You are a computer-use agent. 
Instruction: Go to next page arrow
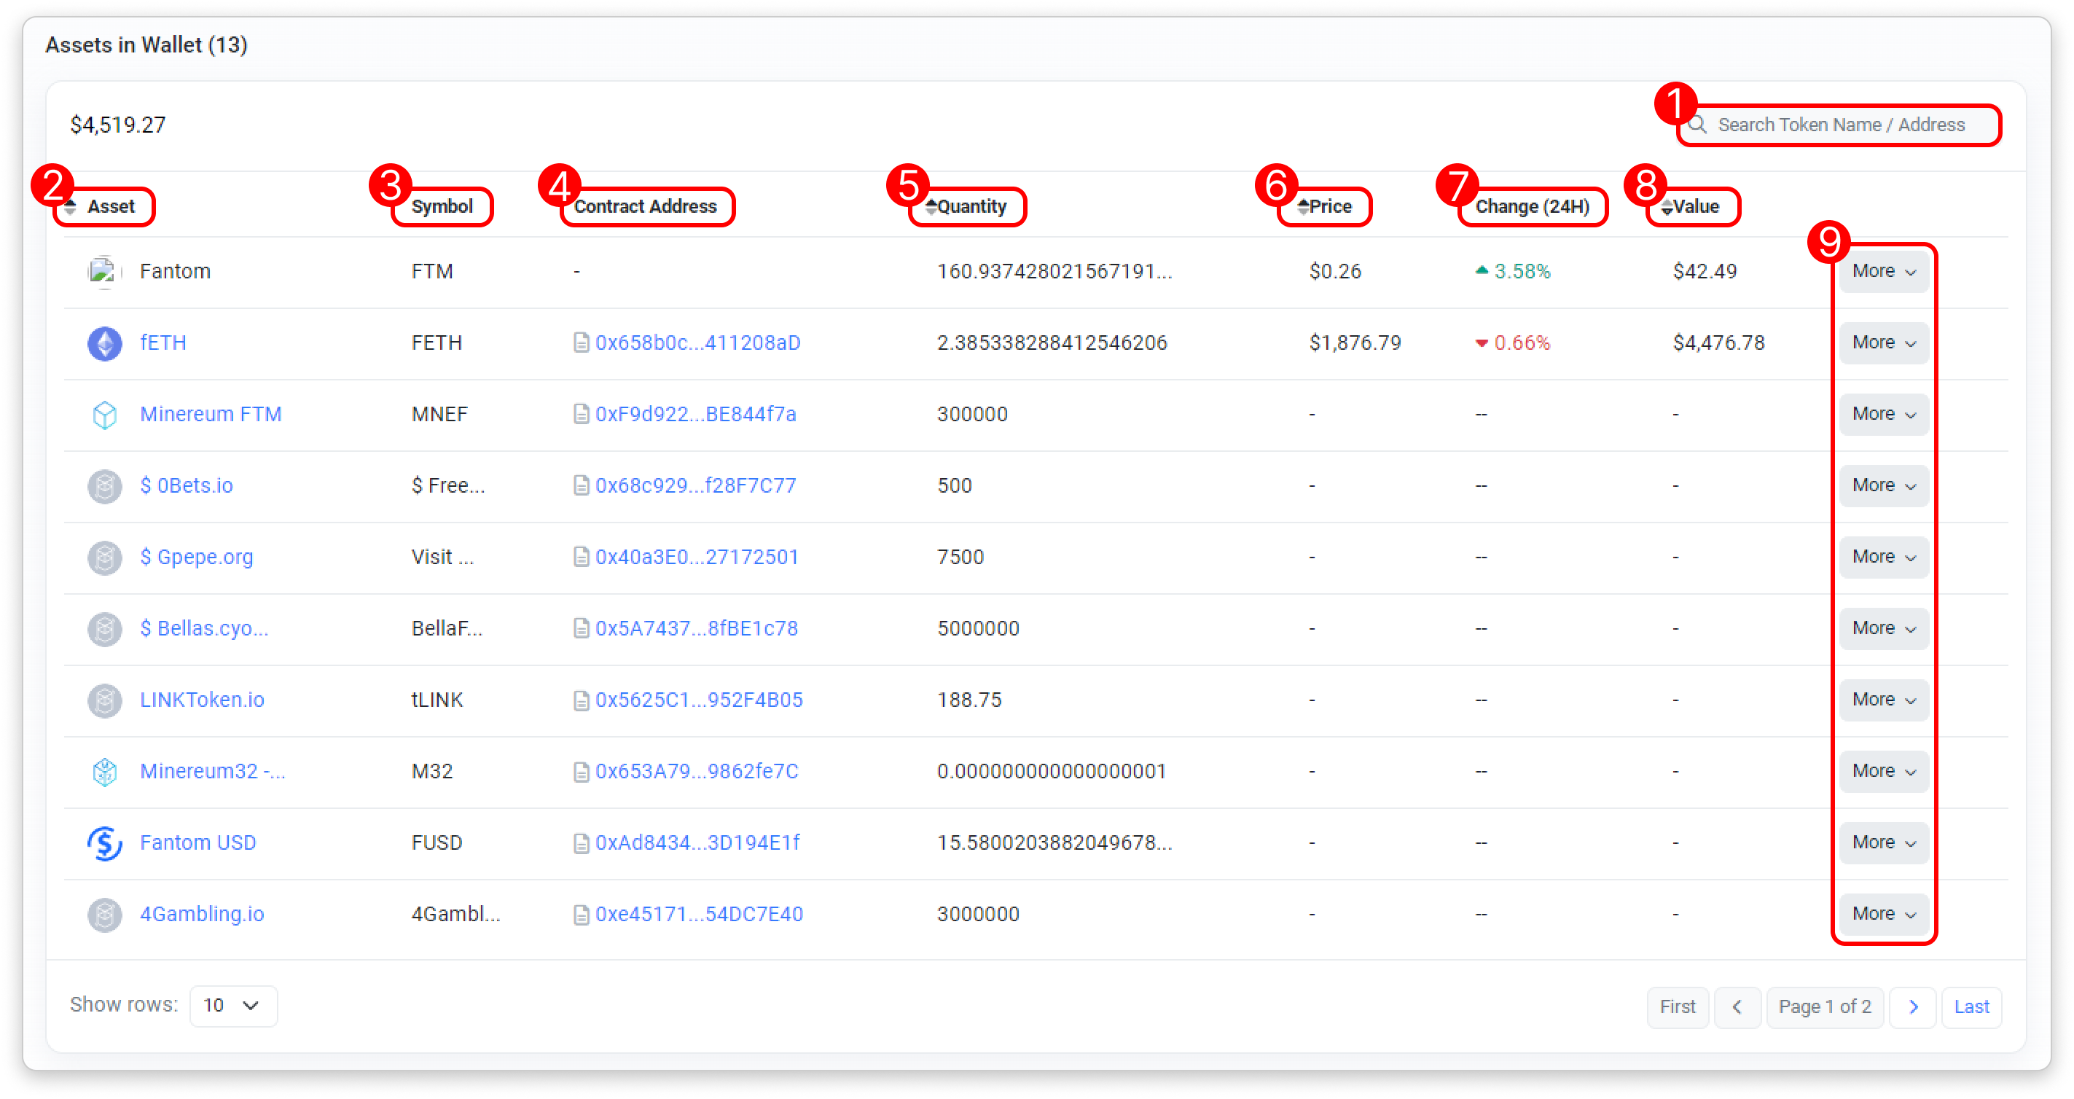coord(1913,1006)
